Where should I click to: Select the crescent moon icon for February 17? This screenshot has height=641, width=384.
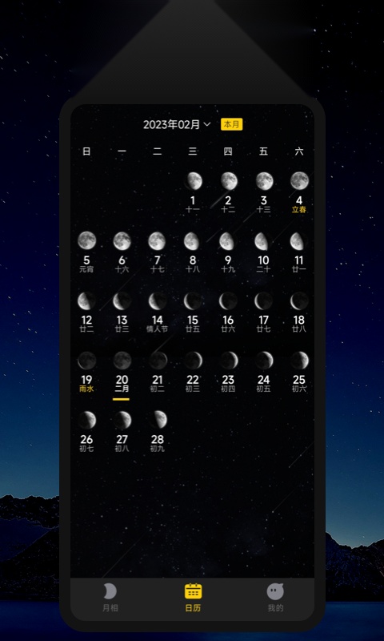[x=264, y=301]
